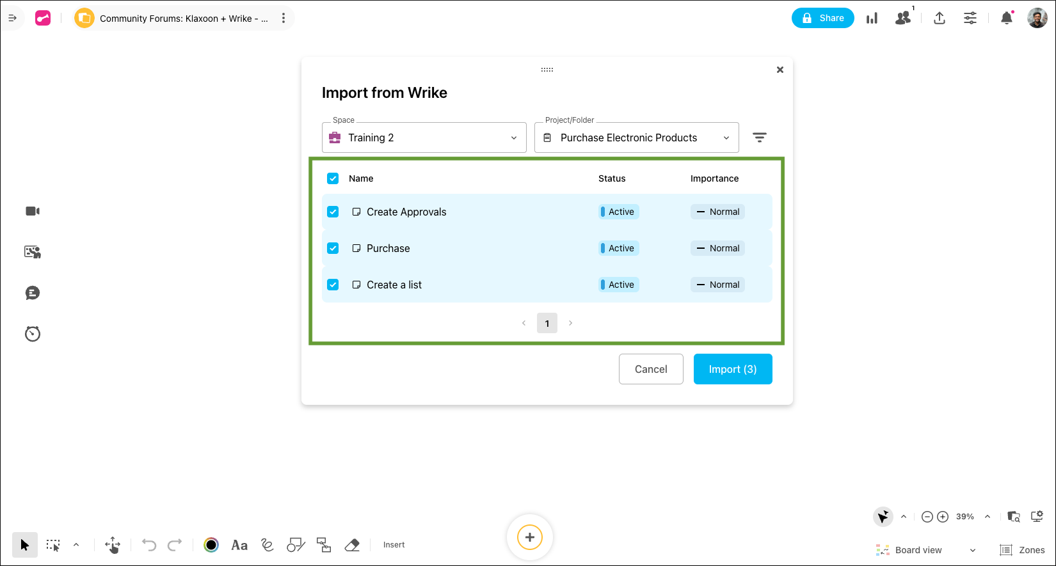Expand the zoom level options chevron
This screenshot has width=1056, height=566.
coord(988,517)
